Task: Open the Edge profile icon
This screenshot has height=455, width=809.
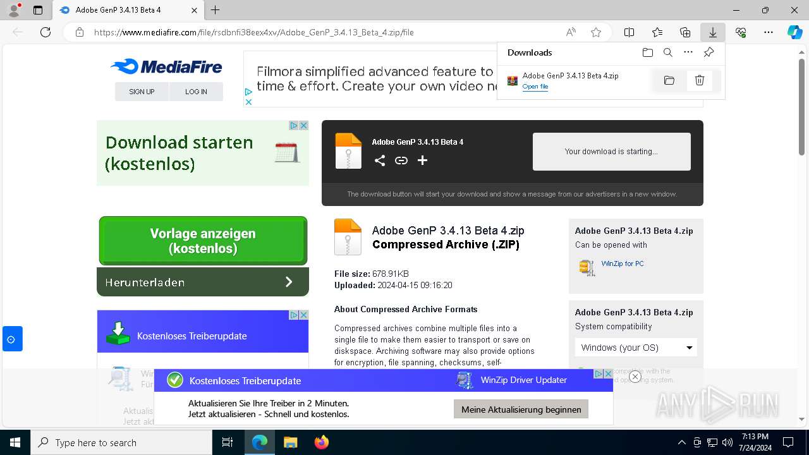Action: click(x=13, y=10)
